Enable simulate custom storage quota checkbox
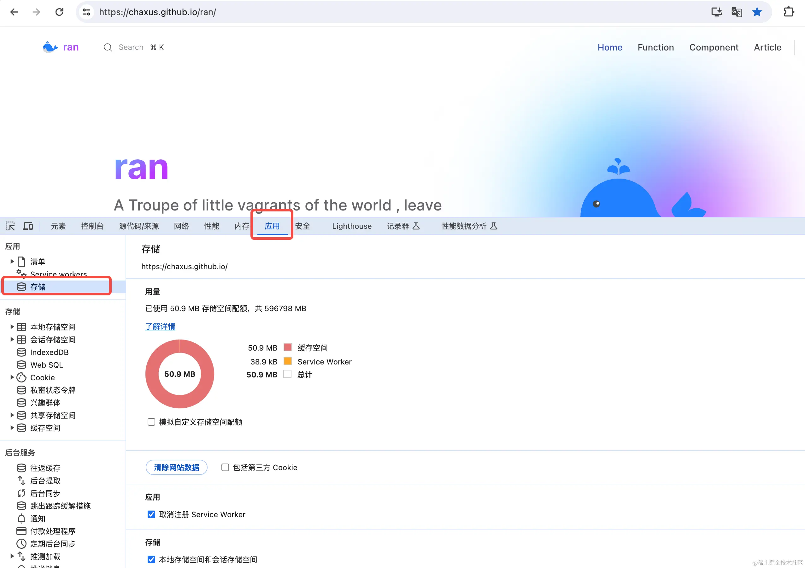 [x=151, y=422]
